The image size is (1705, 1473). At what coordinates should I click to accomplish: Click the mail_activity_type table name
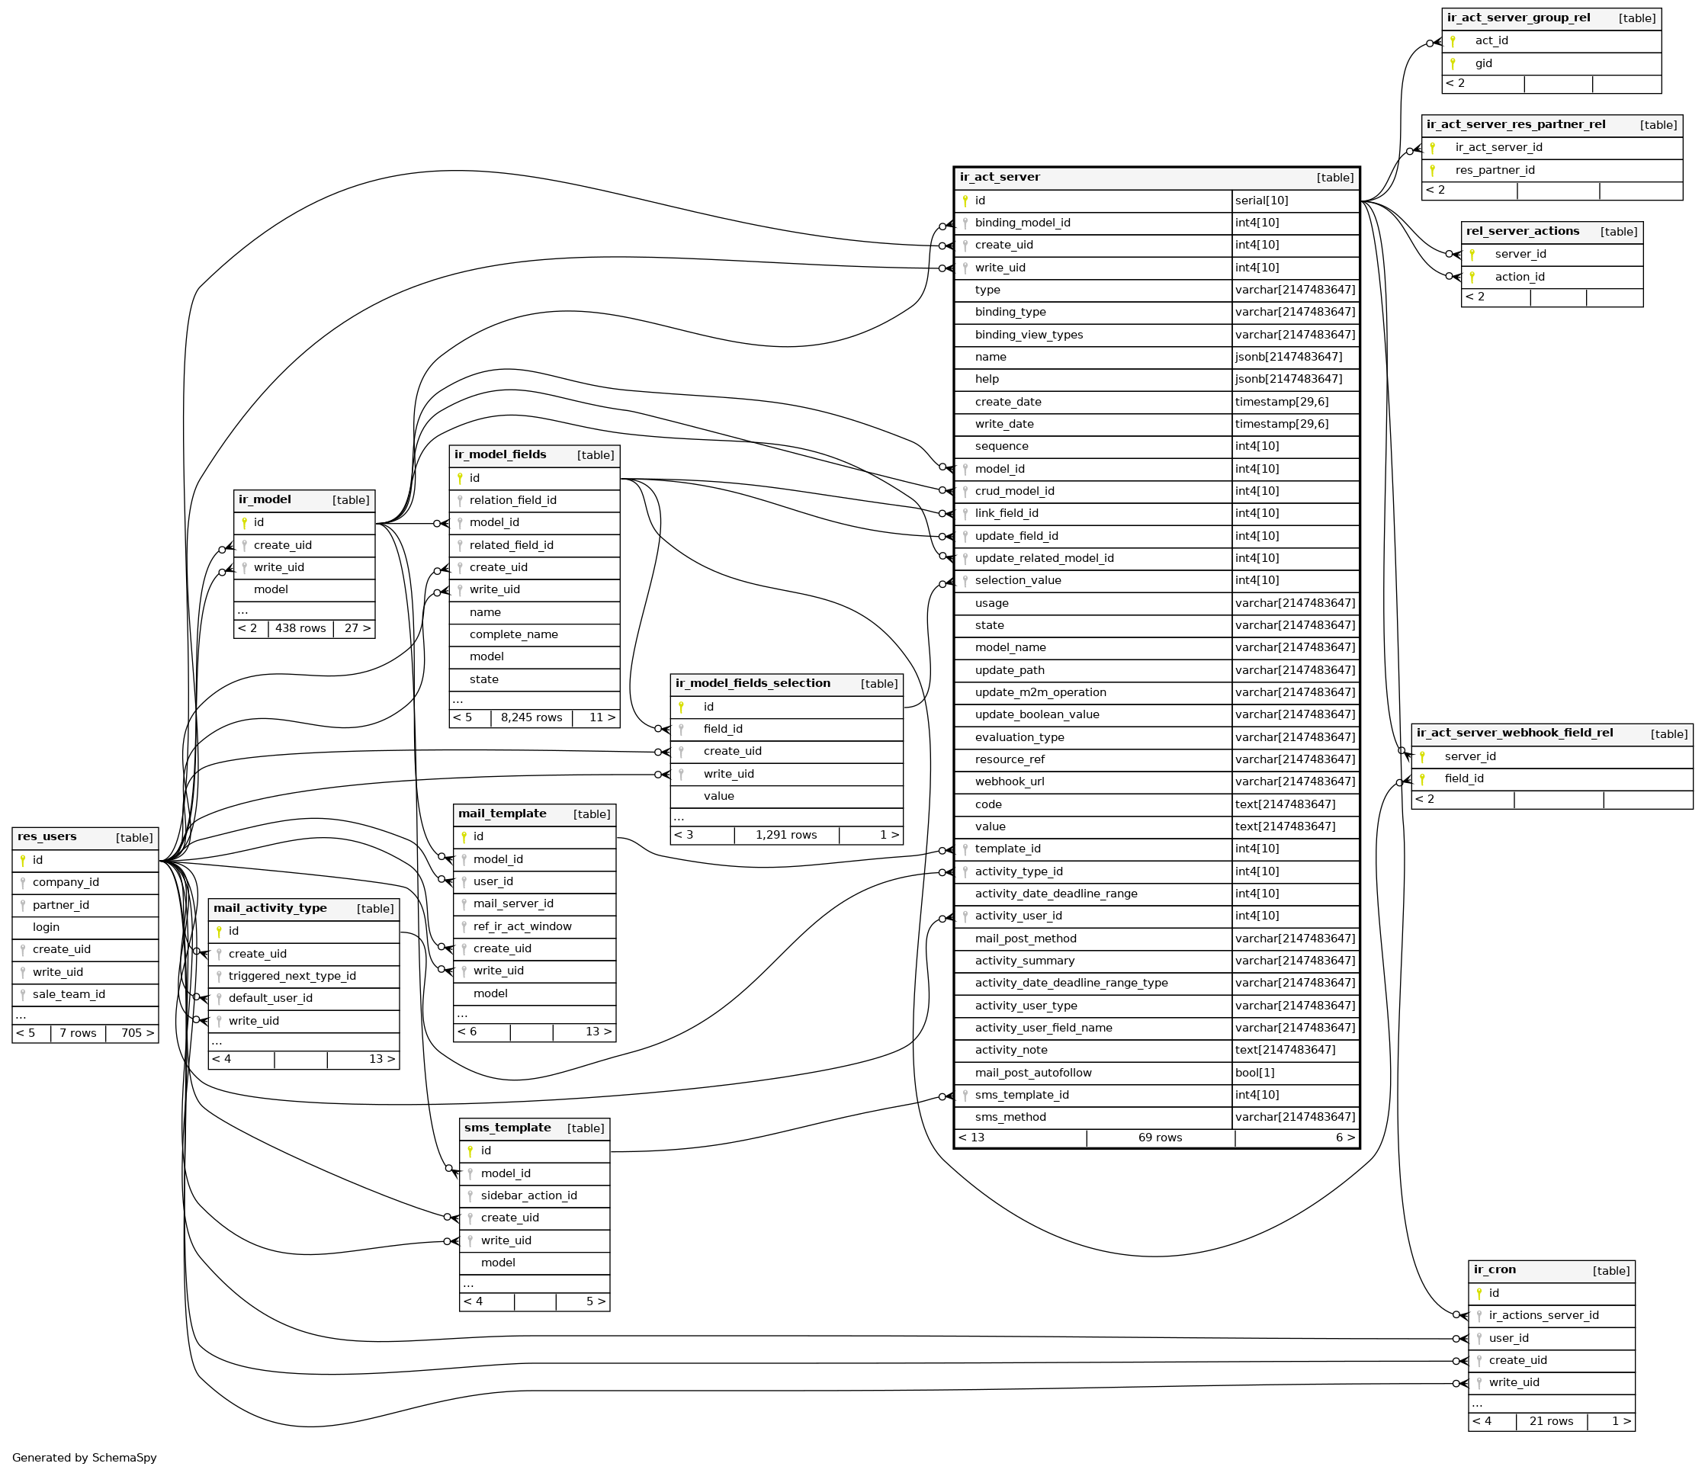coord(270,909)
